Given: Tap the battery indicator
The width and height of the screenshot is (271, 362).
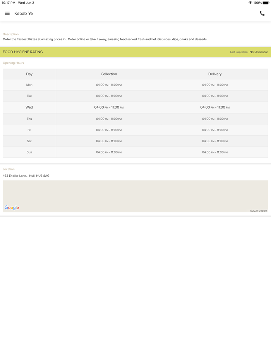Looking at the screenshot, I should pyautogui.click(x=266, y=3).
